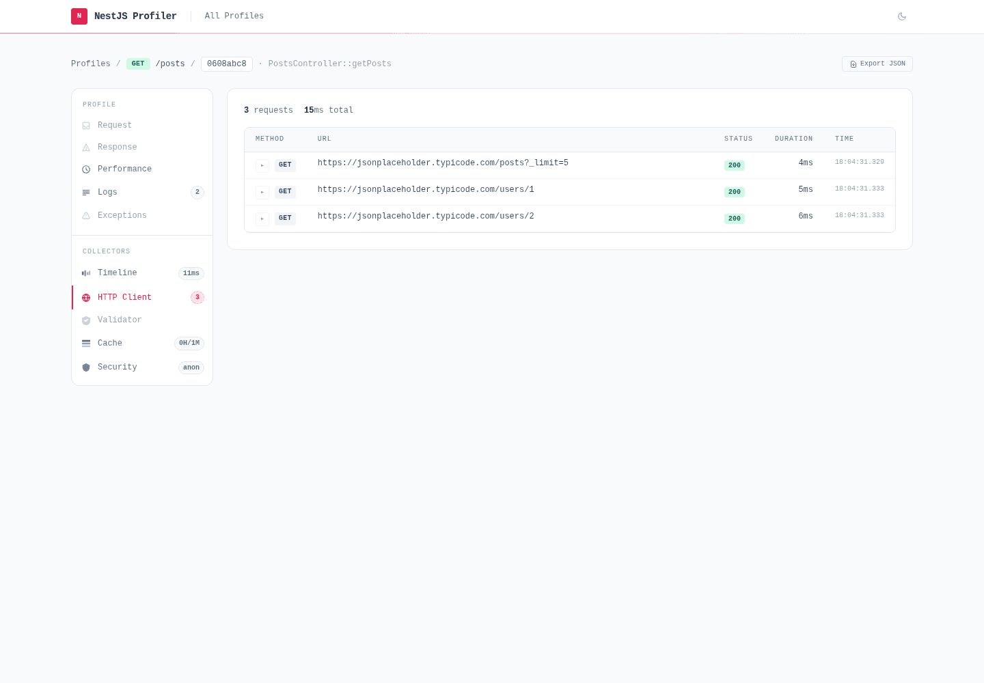984x683 pixels.
Task: Click the 4ms duration cell
Action: (806, 163)
